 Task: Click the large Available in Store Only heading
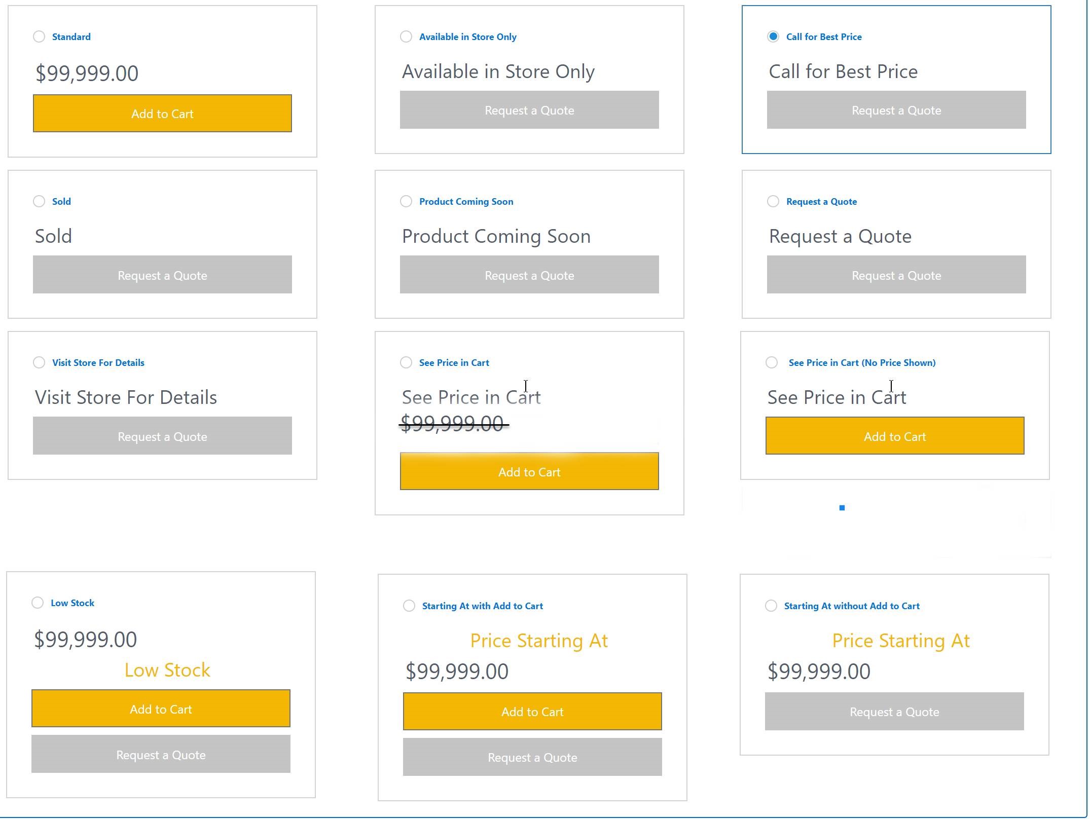498,72
